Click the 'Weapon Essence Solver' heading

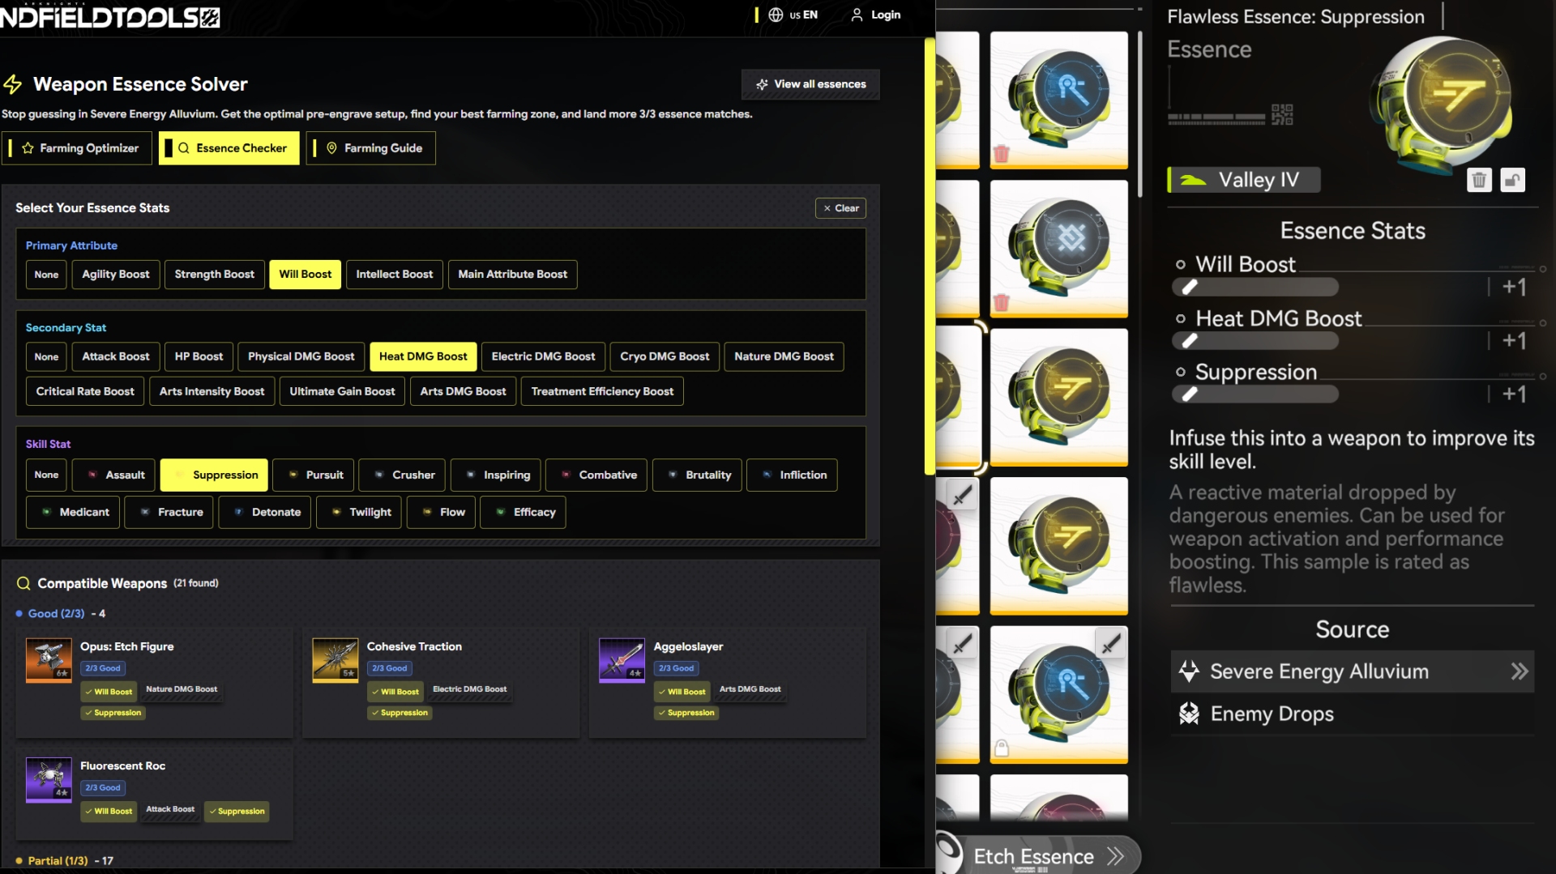(x=140, y=84)
